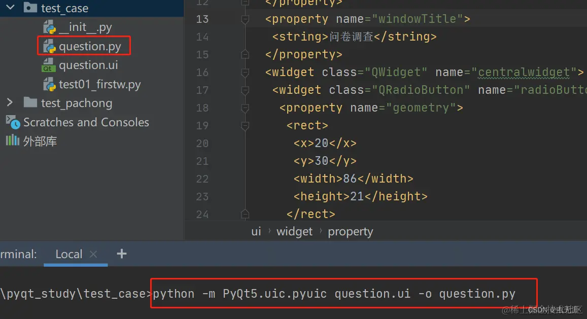
Task: Click the terminal path prompt text
Action: (x=76, y=294)
